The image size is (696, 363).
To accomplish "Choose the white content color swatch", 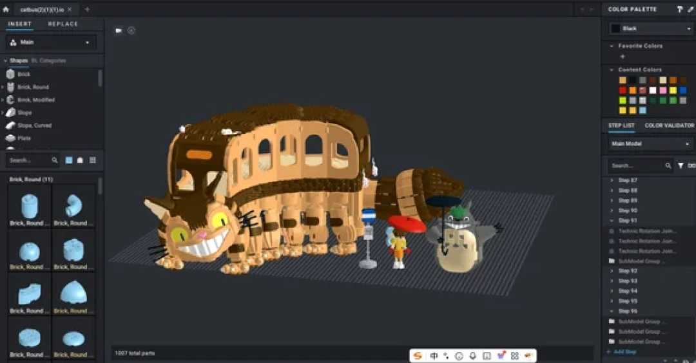I will pos(652,90).
